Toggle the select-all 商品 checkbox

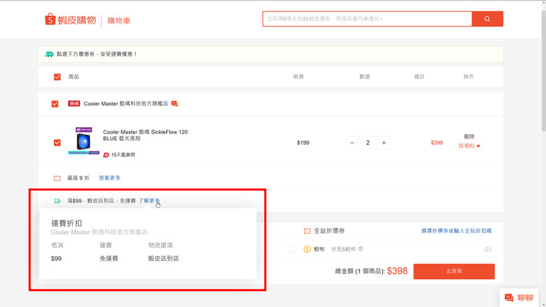[57, 77]
